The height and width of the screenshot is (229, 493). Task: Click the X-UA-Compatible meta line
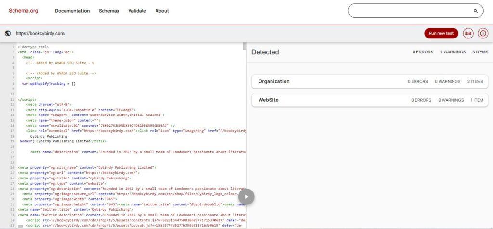point(81,110)
